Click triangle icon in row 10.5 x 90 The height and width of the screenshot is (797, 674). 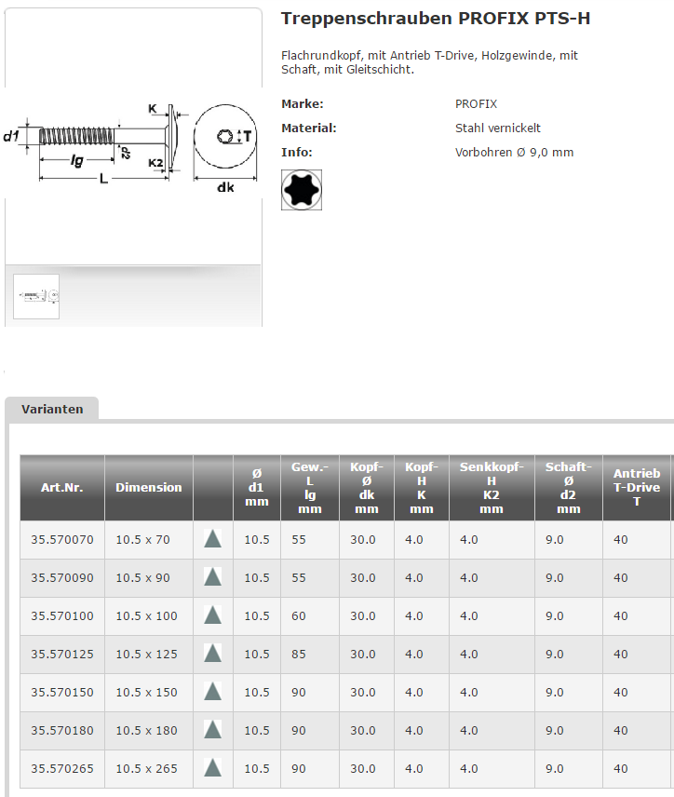(x=212, y=577)
